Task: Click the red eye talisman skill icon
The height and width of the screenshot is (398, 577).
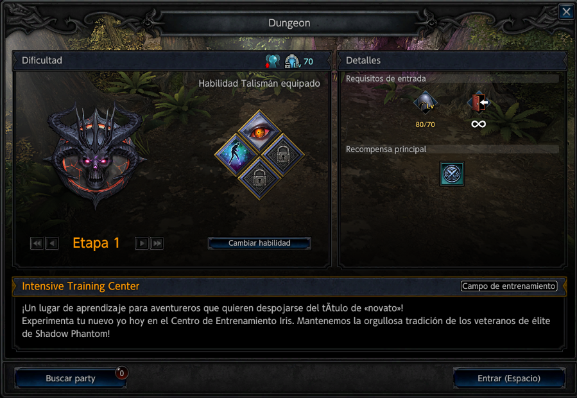Action: point(259,132)
